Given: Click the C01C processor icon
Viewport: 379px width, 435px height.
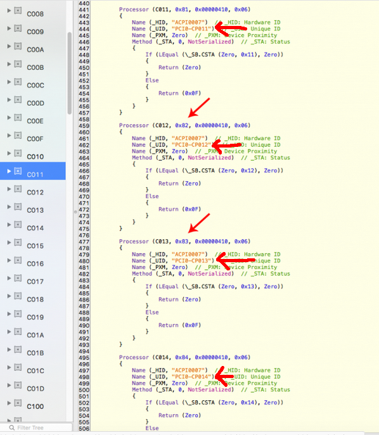Looking at the screenshot, I should (18, 367).
